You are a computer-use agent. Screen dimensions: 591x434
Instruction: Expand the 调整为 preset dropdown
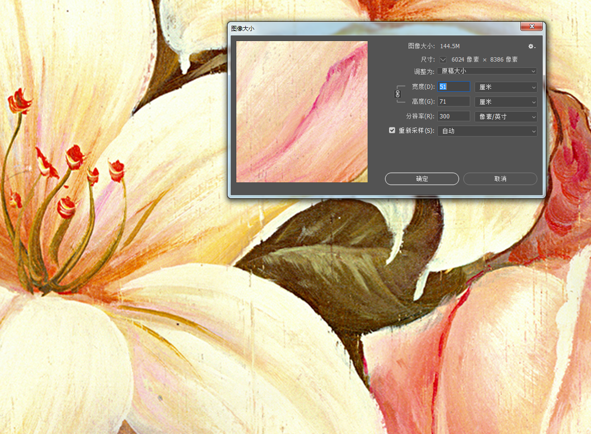pos(487,71)
